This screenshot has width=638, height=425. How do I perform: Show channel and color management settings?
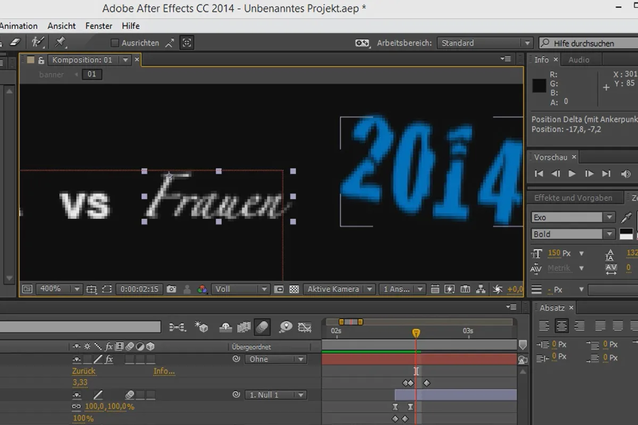tap(202, 289)
